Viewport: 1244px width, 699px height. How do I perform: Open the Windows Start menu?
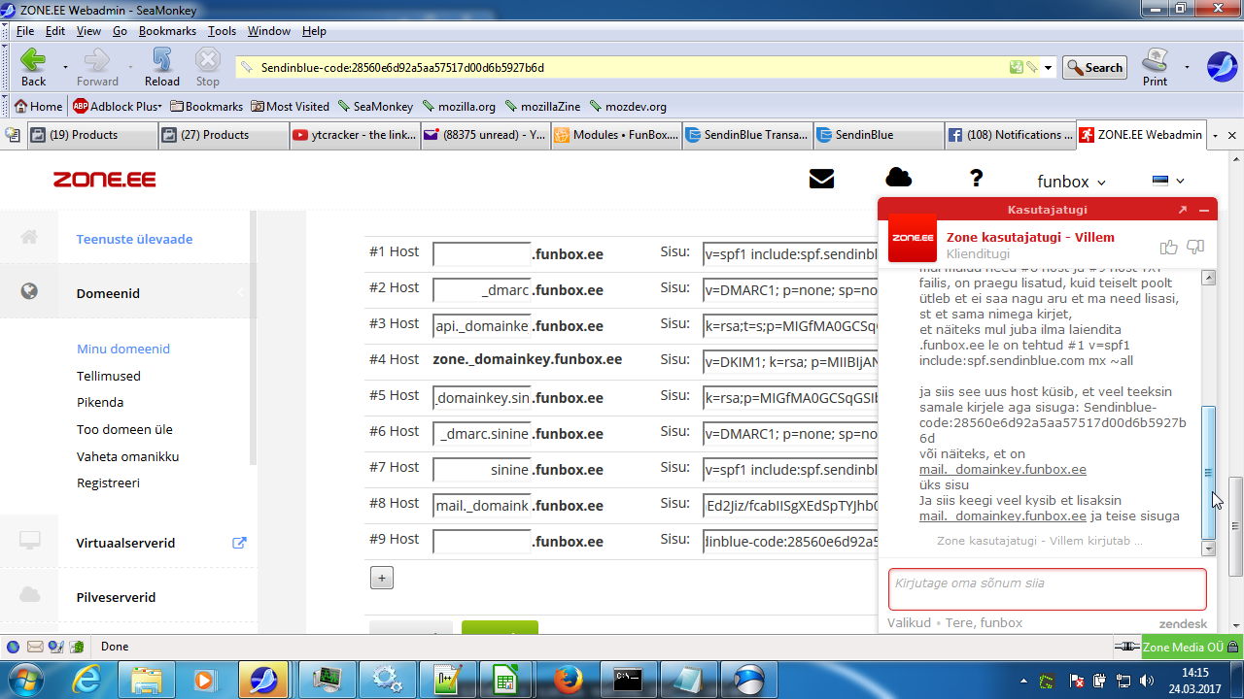coord(24,679)
